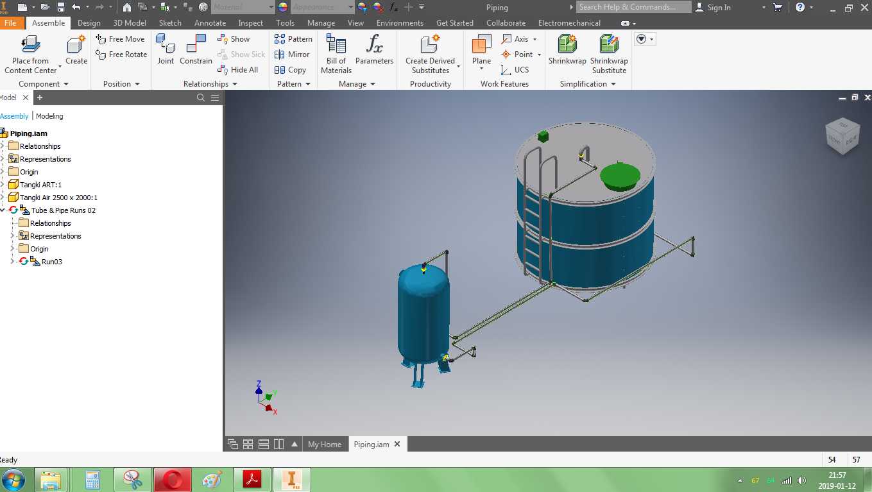Close the Model browser tab
Screen dimensions: 872x492
pos(26,98)
